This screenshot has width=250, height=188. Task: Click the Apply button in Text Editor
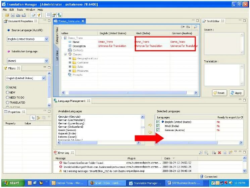click(237, 93)
